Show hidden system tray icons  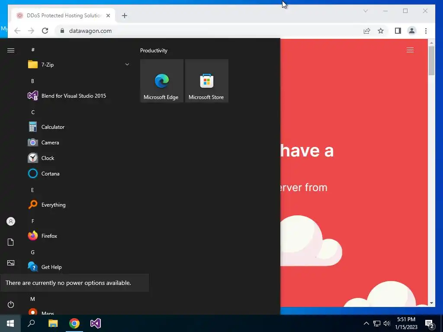click(366, 323)
